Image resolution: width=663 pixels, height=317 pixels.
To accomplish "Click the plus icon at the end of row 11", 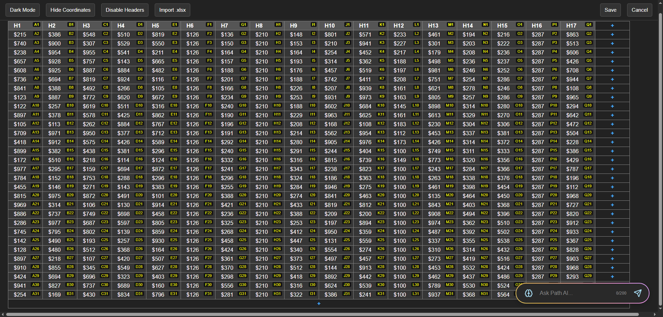I will pos(612,115).
